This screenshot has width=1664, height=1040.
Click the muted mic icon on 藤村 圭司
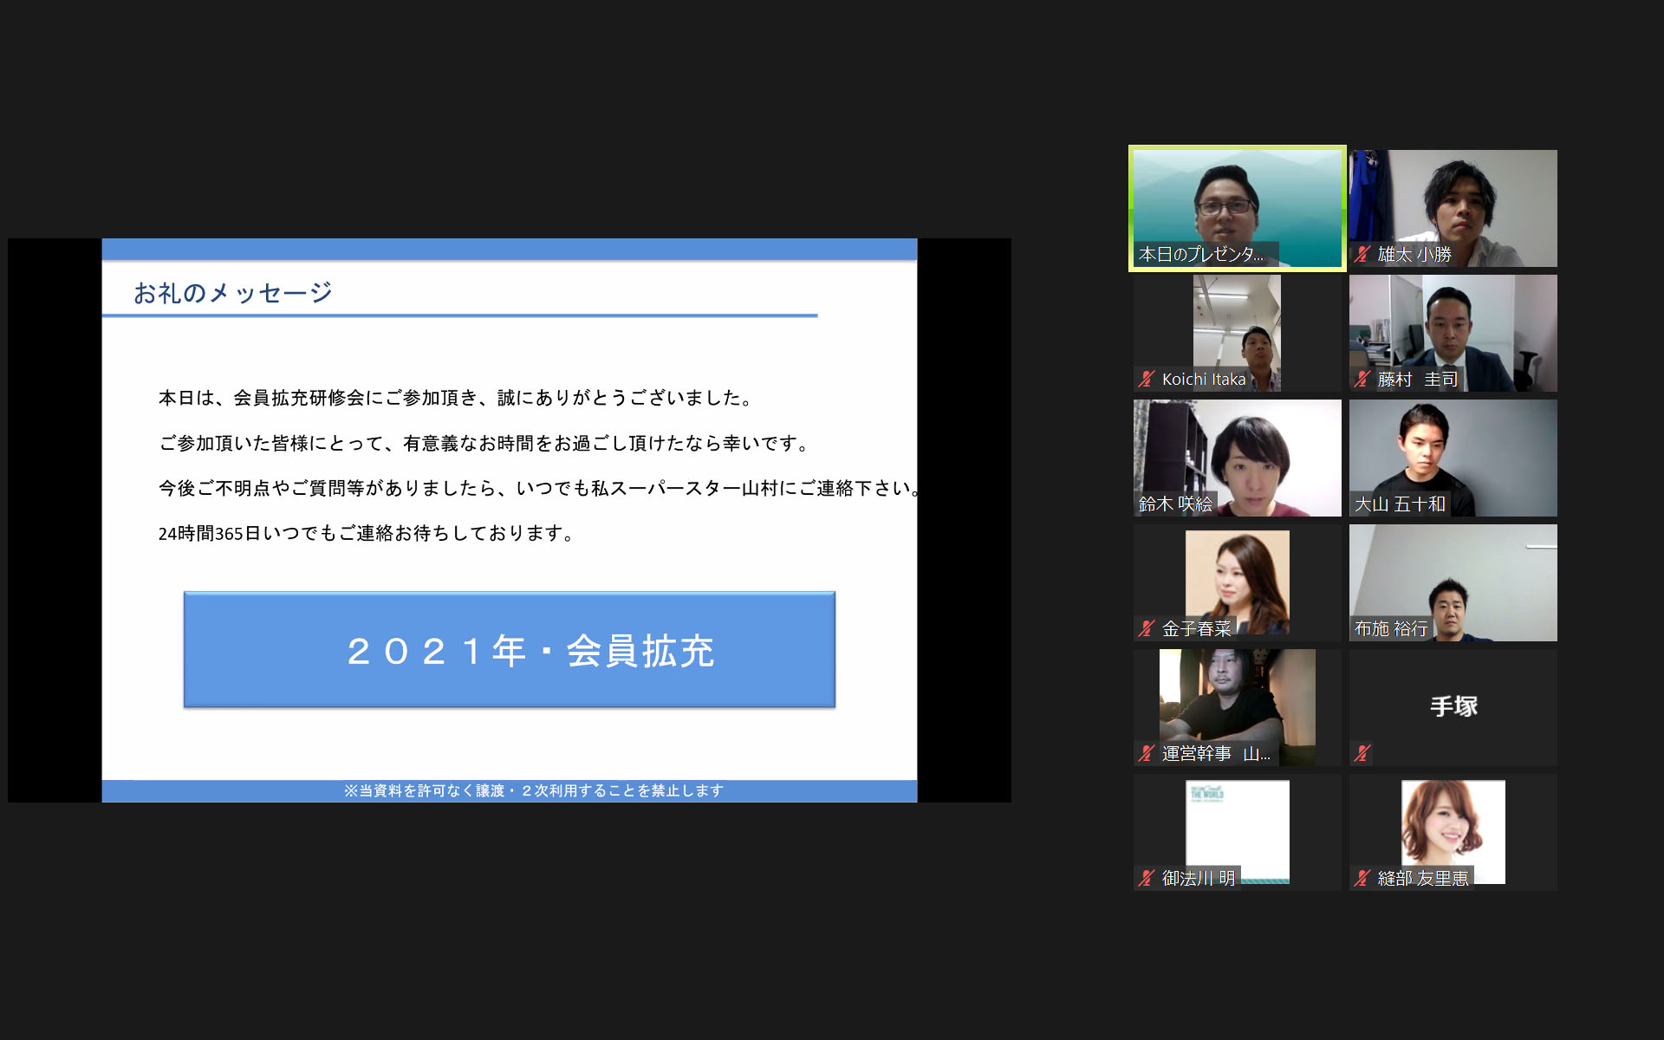(1362, 379)
